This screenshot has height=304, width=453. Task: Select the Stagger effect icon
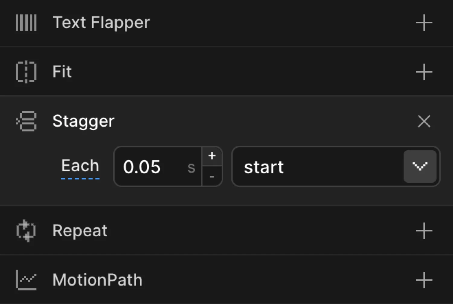(x=26, y=121)
